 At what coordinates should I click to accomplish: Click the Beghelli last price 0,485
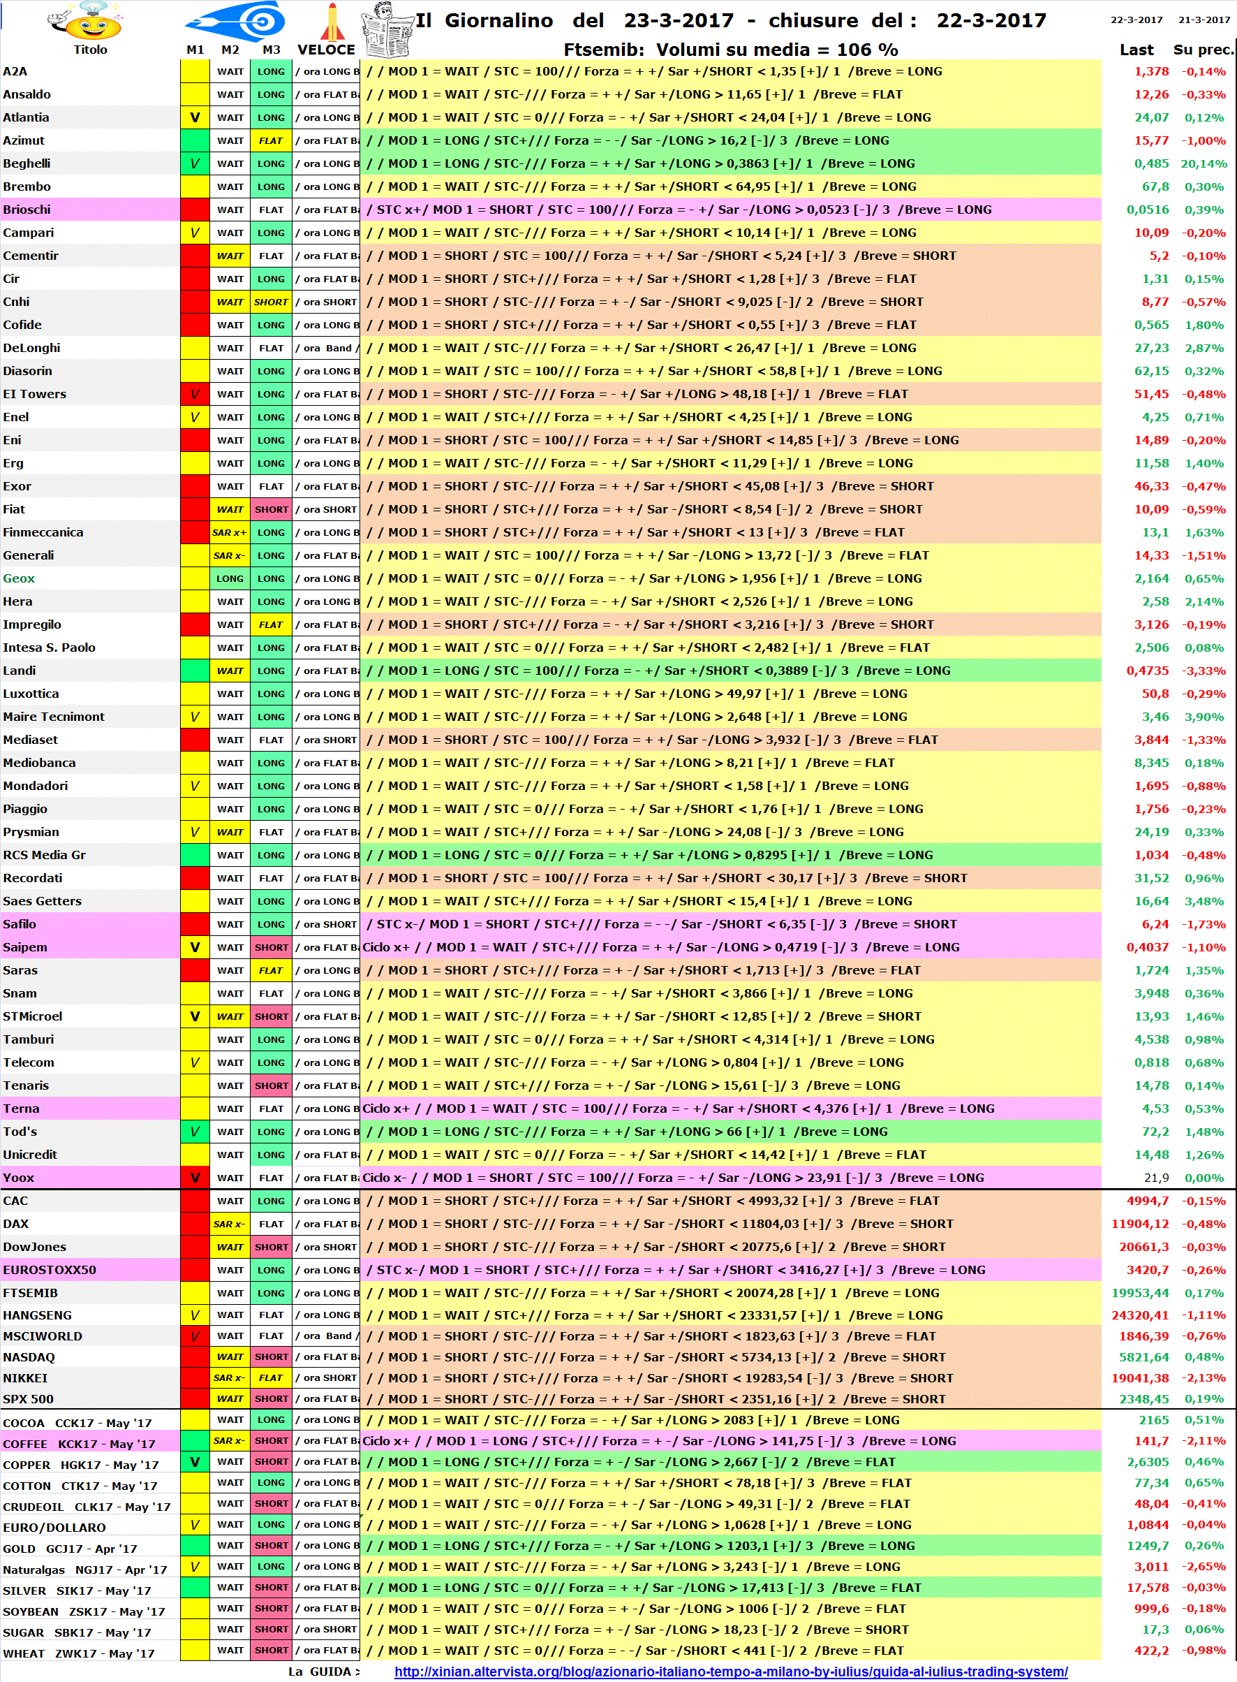[x=1151, y=163]
